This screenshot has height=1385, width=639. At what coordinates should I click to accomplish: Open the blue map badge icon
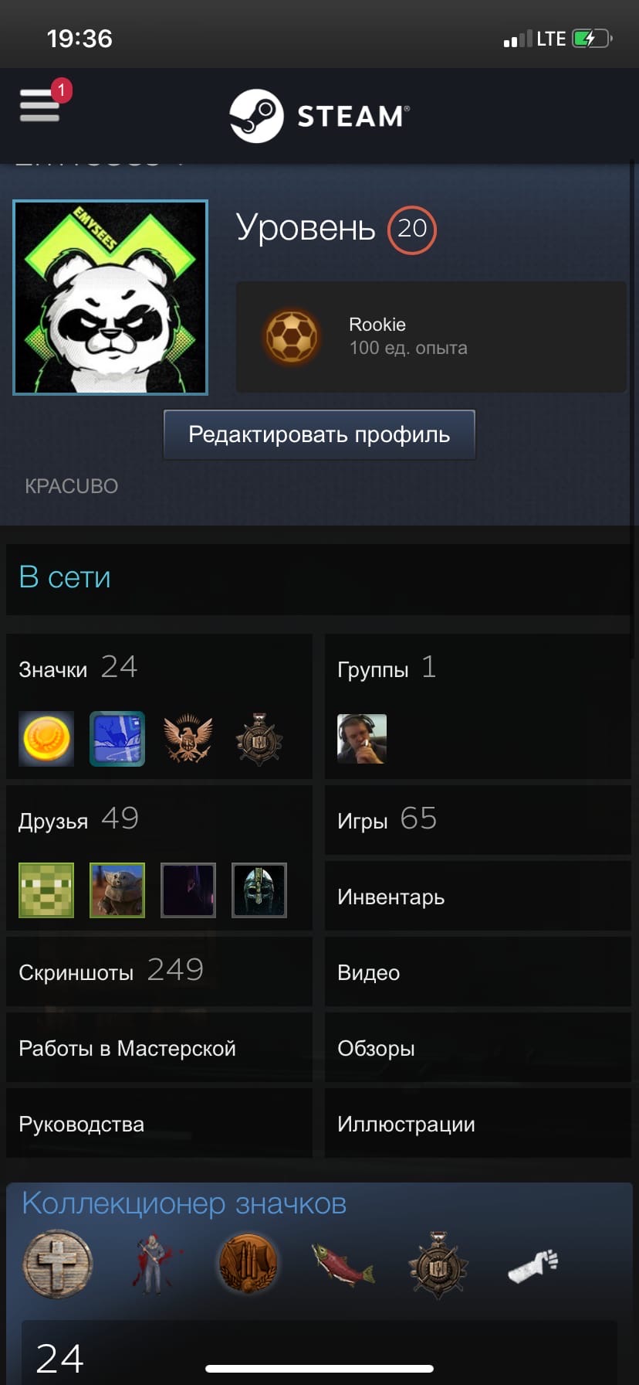pos(117,739)
